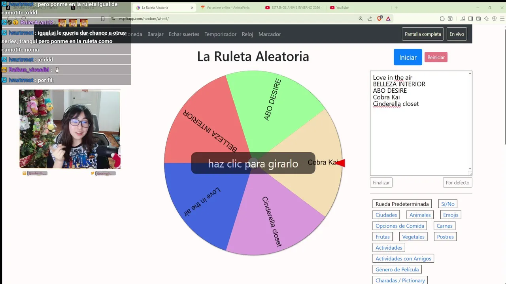
Task: Select the Emojis preset
Action: 451,215
